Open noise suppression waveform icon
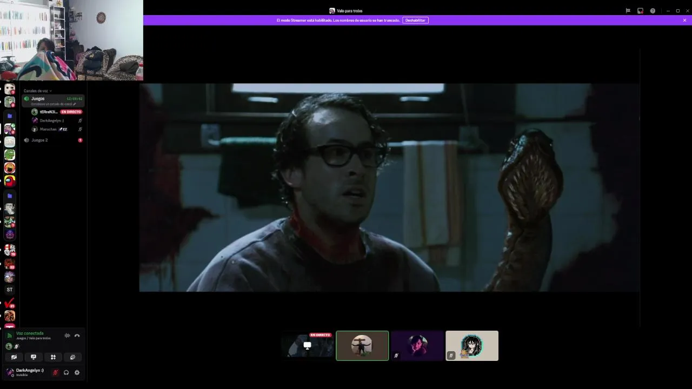Image resolution: width=692 pixels, height=389 pixels. (x=67, y=336)
